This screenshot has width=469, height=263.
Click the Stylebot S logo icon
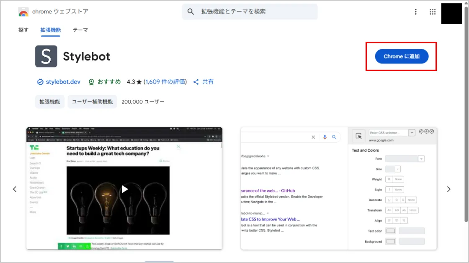(46, 56)
